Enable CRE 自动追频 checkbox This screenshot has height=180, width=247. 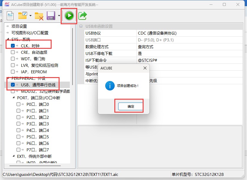[13, 52]
